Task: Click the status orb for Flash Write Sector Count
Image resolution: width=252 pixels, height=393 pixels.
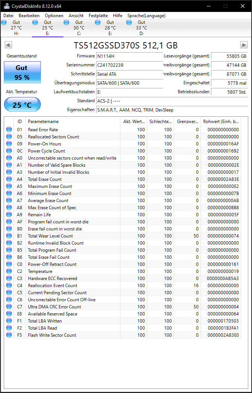Action: (9, 335)
